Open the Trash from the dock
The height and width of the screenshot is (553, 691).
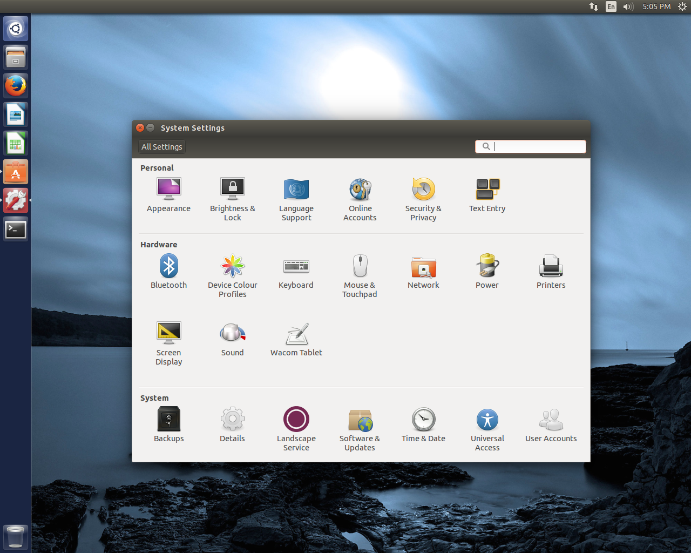[16, 537]
